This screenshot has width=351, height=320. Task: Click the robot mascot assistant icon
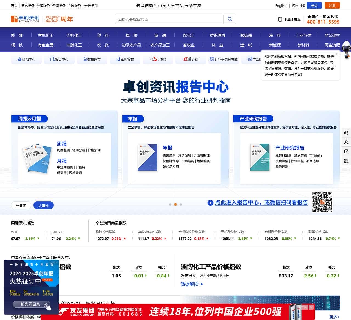[346, 49]
